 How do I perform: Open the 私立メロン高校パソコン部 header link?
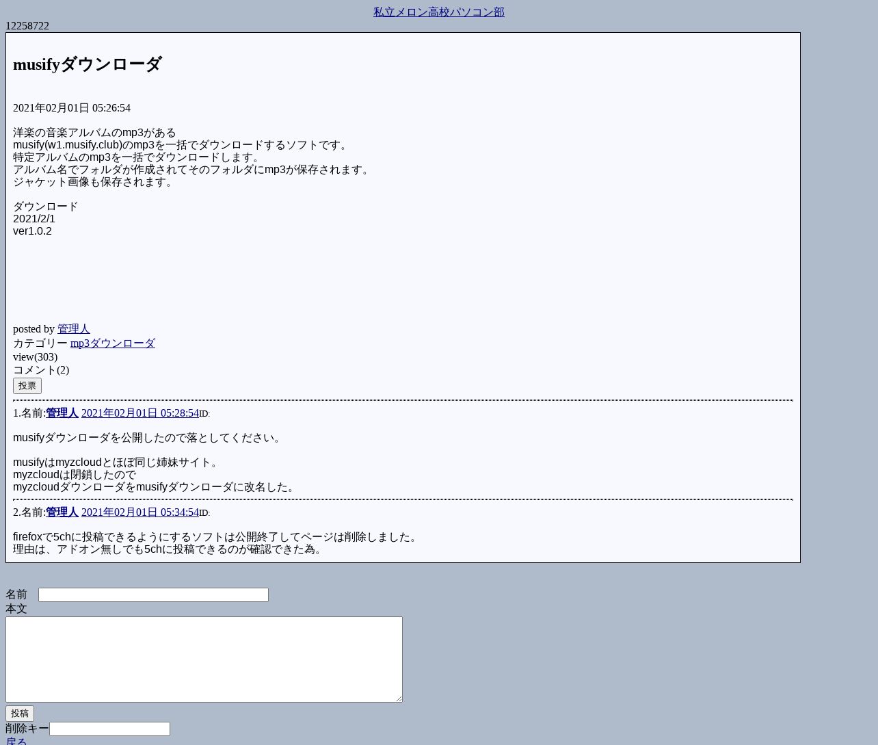point(439,12)
